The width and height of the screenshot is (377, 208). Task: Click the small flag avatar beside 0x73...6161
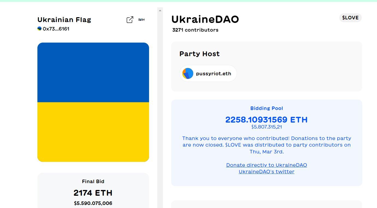click(39, 29)
